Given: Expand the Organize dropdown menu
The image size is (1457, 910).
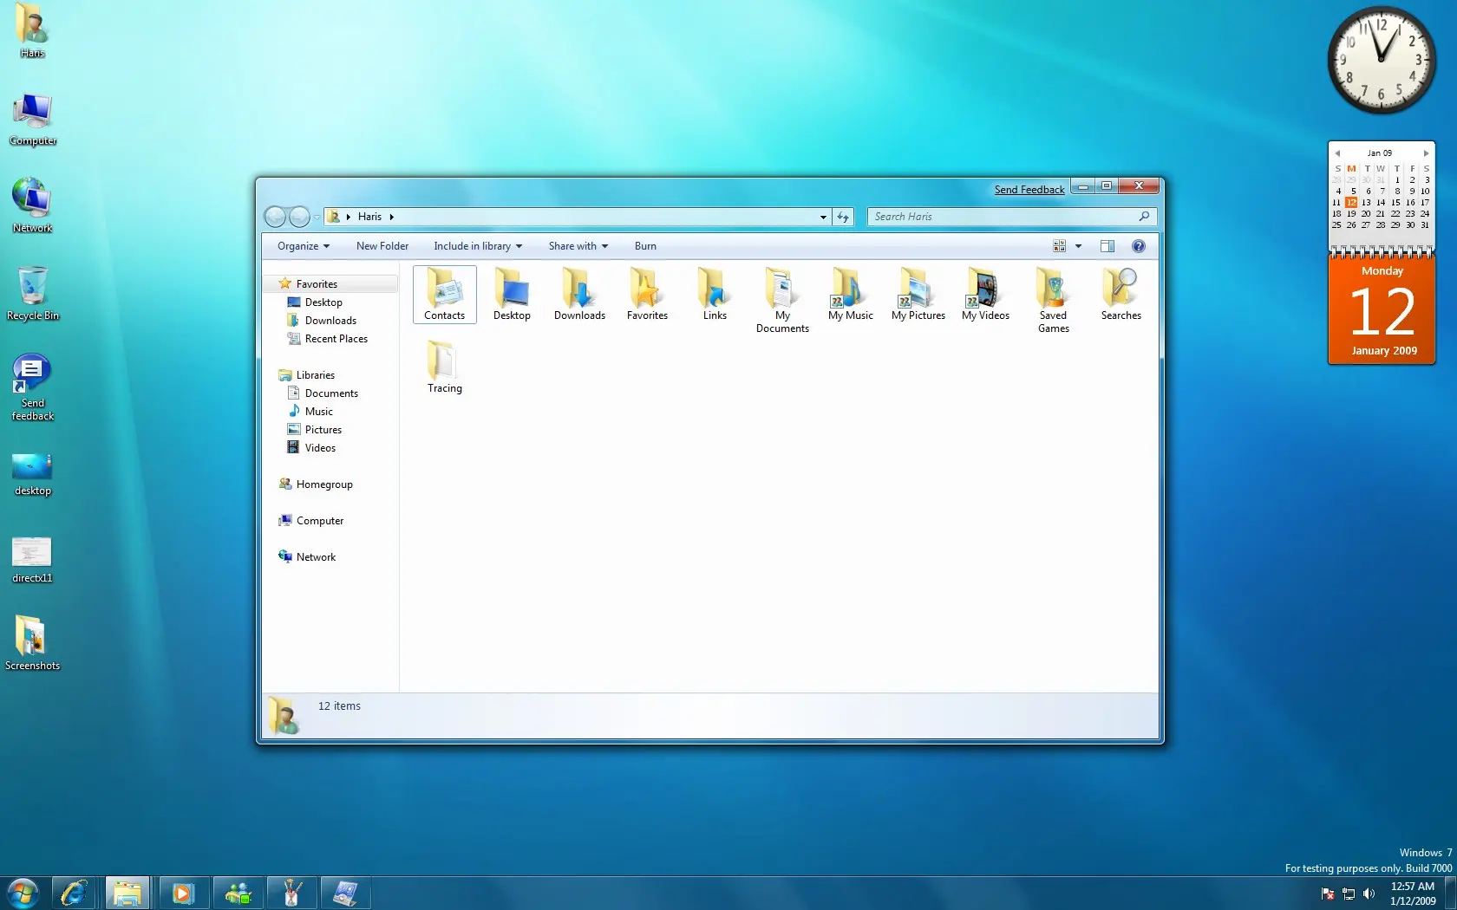Looking at the screenshot, I should click(304, 246).
